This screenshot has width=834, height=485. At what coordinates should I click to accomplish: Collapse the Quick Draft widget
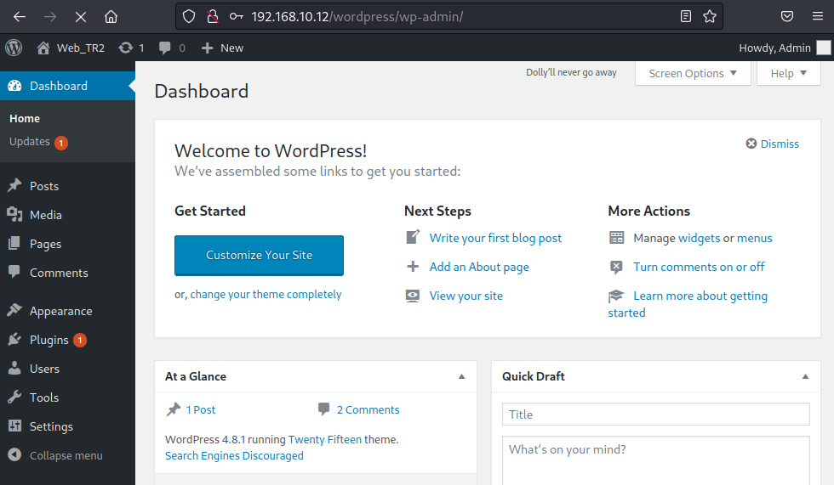805,376
